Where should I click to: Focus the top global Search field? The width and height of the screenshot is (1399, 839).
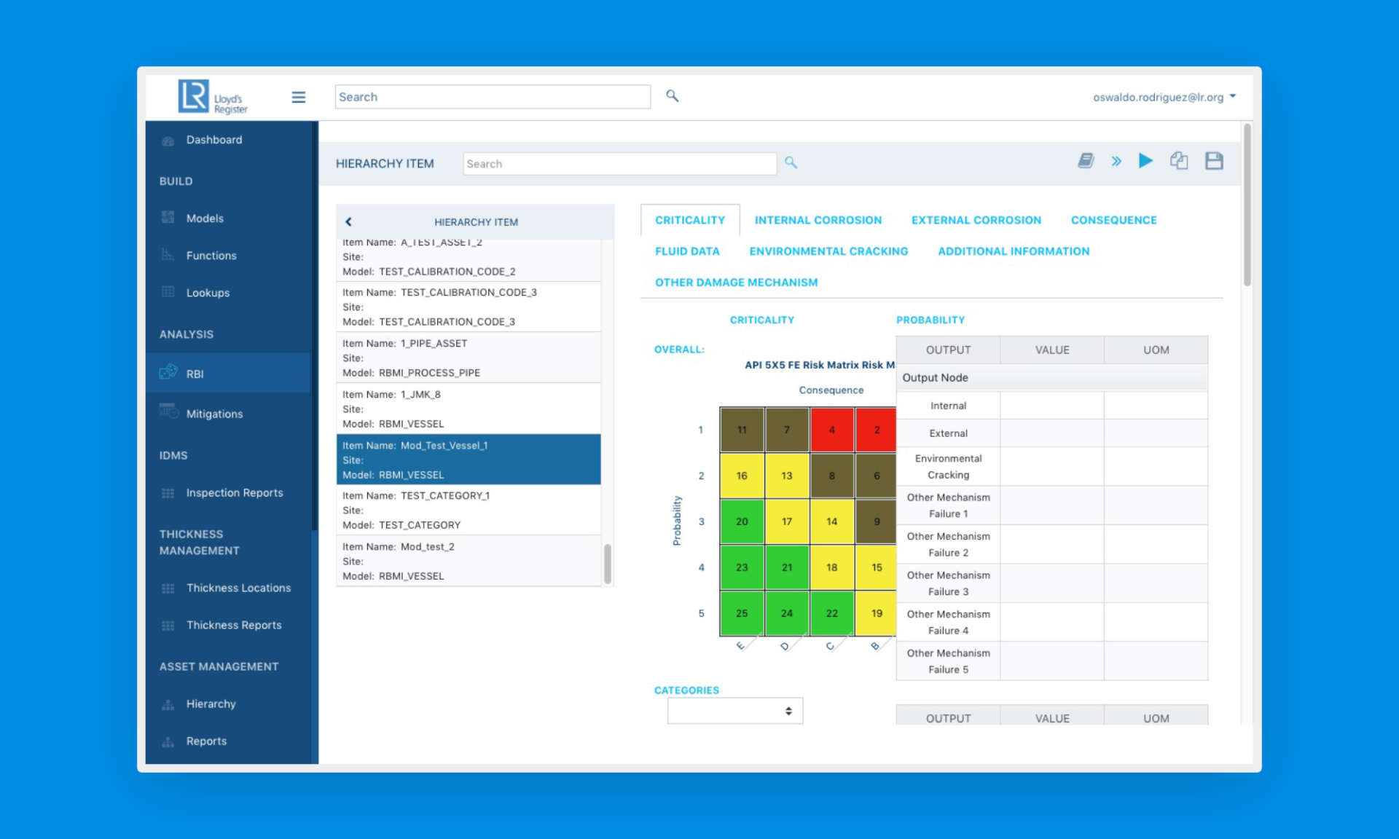(x=493, y=97)
